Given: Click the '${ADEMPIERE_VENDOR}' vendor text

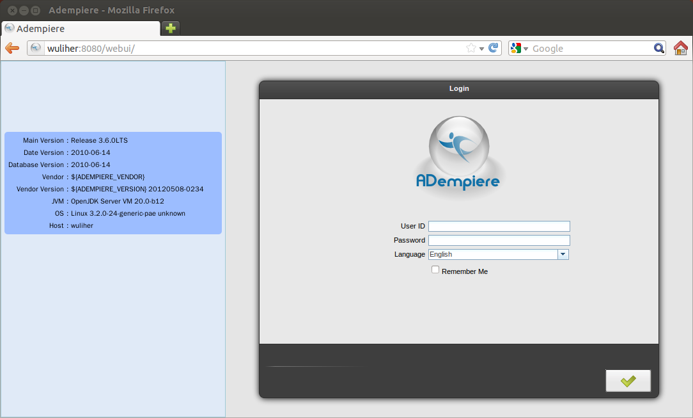Looking at the screenshot, I should (108, 177).
